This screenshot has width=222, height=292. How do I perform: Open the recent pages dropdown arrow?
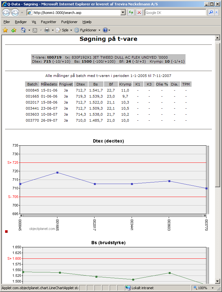click(22, 13)
